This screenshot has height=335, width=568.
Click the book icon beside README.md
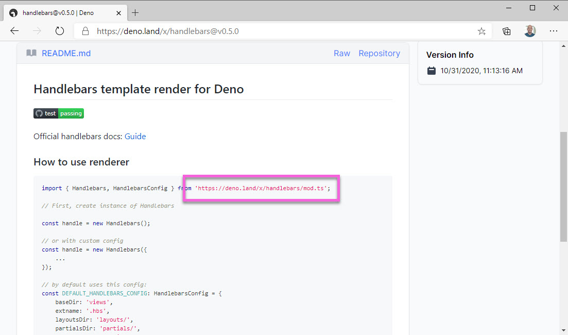[31, 53]
